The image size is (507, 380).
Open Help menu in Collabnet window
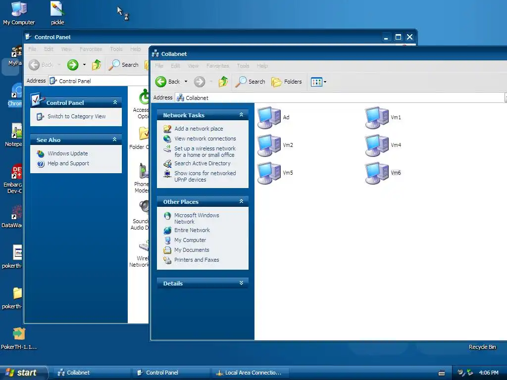[x=262, y=66]
